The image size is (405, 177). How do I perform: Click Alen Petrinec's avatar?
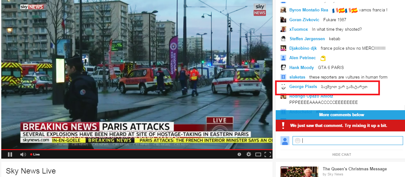click(x=283, y=58)
